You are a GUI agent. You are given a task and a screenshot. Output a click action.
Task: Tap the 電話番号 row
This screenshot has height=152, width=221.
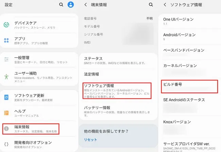coord(118,18)
